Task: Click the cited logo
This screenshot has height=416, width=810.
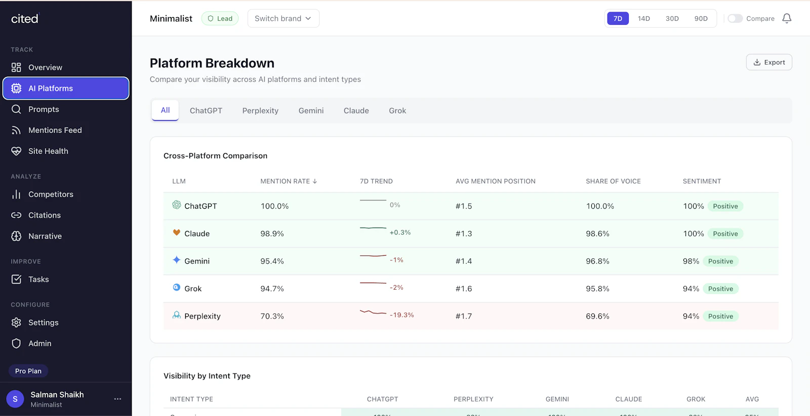Action: coord(25,19)
